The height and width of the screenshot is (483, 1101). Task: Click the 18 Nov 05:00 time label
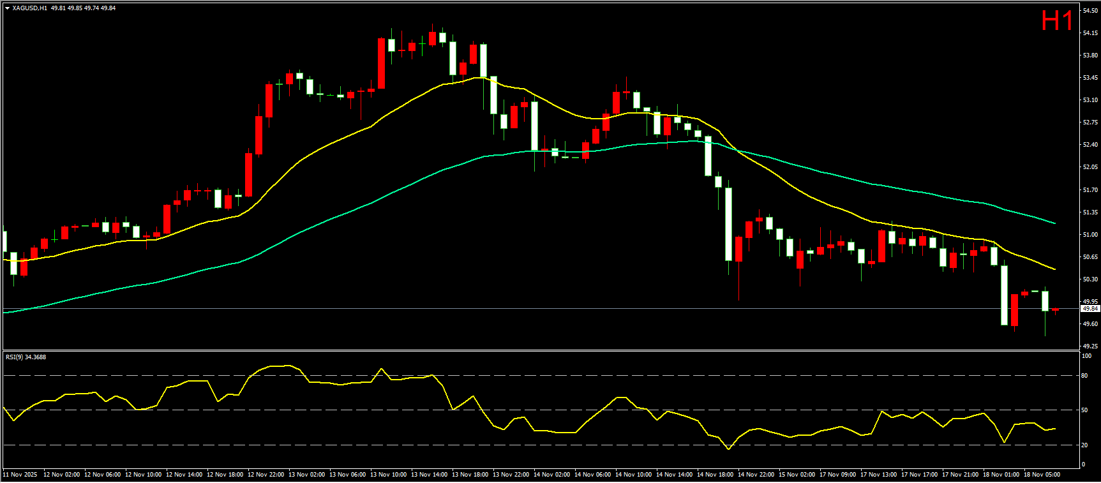pyautogui.click(x=1042, y=475)
